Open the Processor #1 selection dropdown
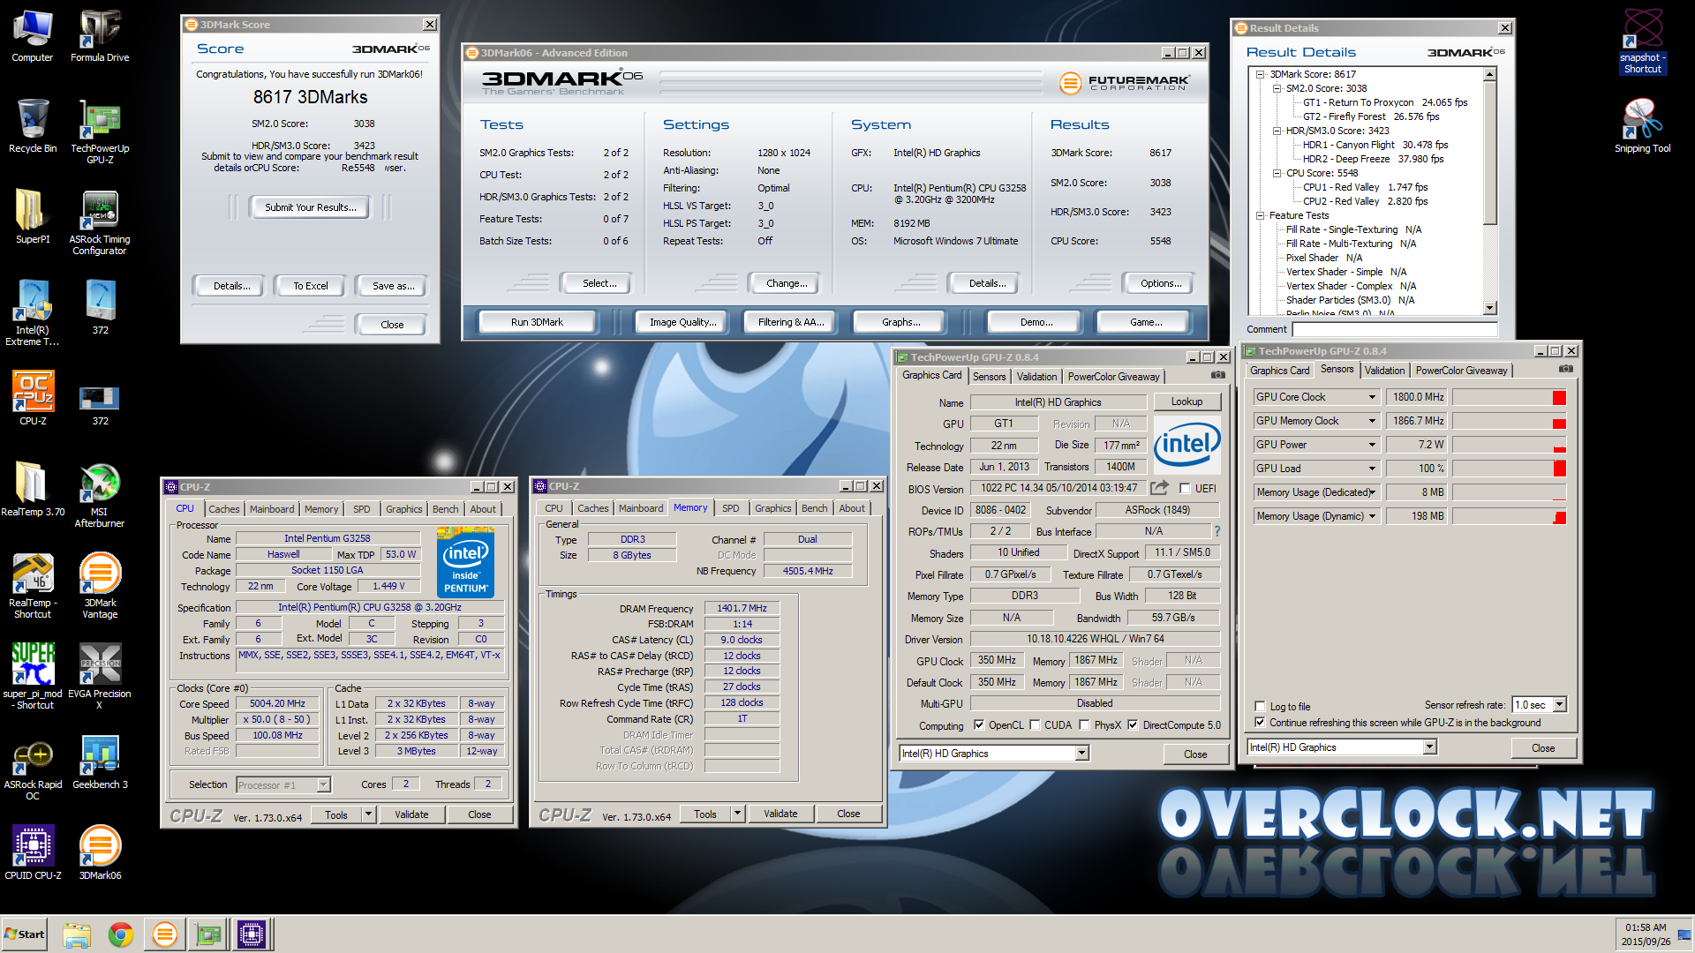Screen dimensions: 1695x953 click(323, 784)
